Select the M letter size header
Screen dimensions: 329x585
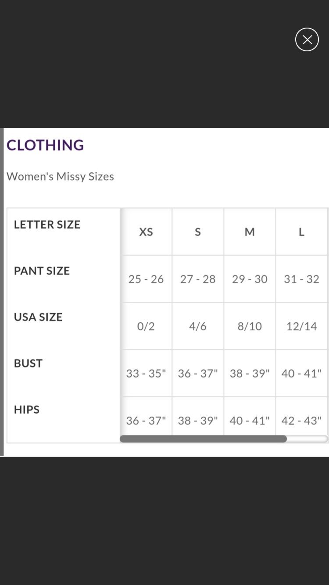250,232
